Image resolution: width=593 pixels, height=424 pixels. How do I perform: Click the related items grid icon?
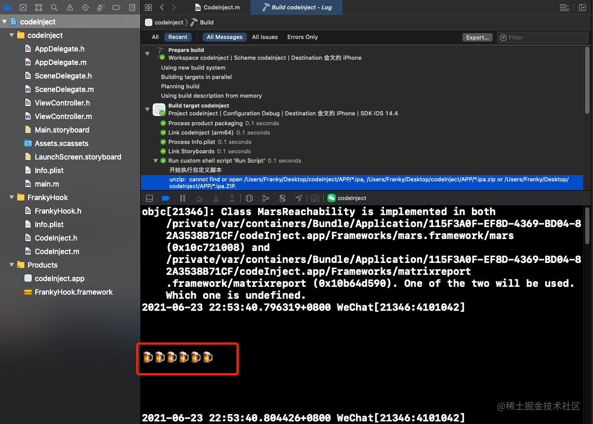point(148,7)
